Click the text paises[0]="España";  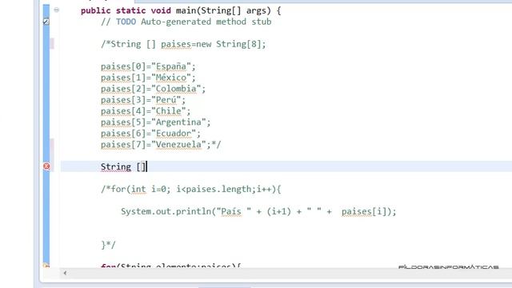[148, 66]
